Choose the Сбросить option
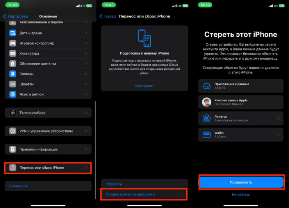This screenshot has width=289, height=208. coord(114,184)
